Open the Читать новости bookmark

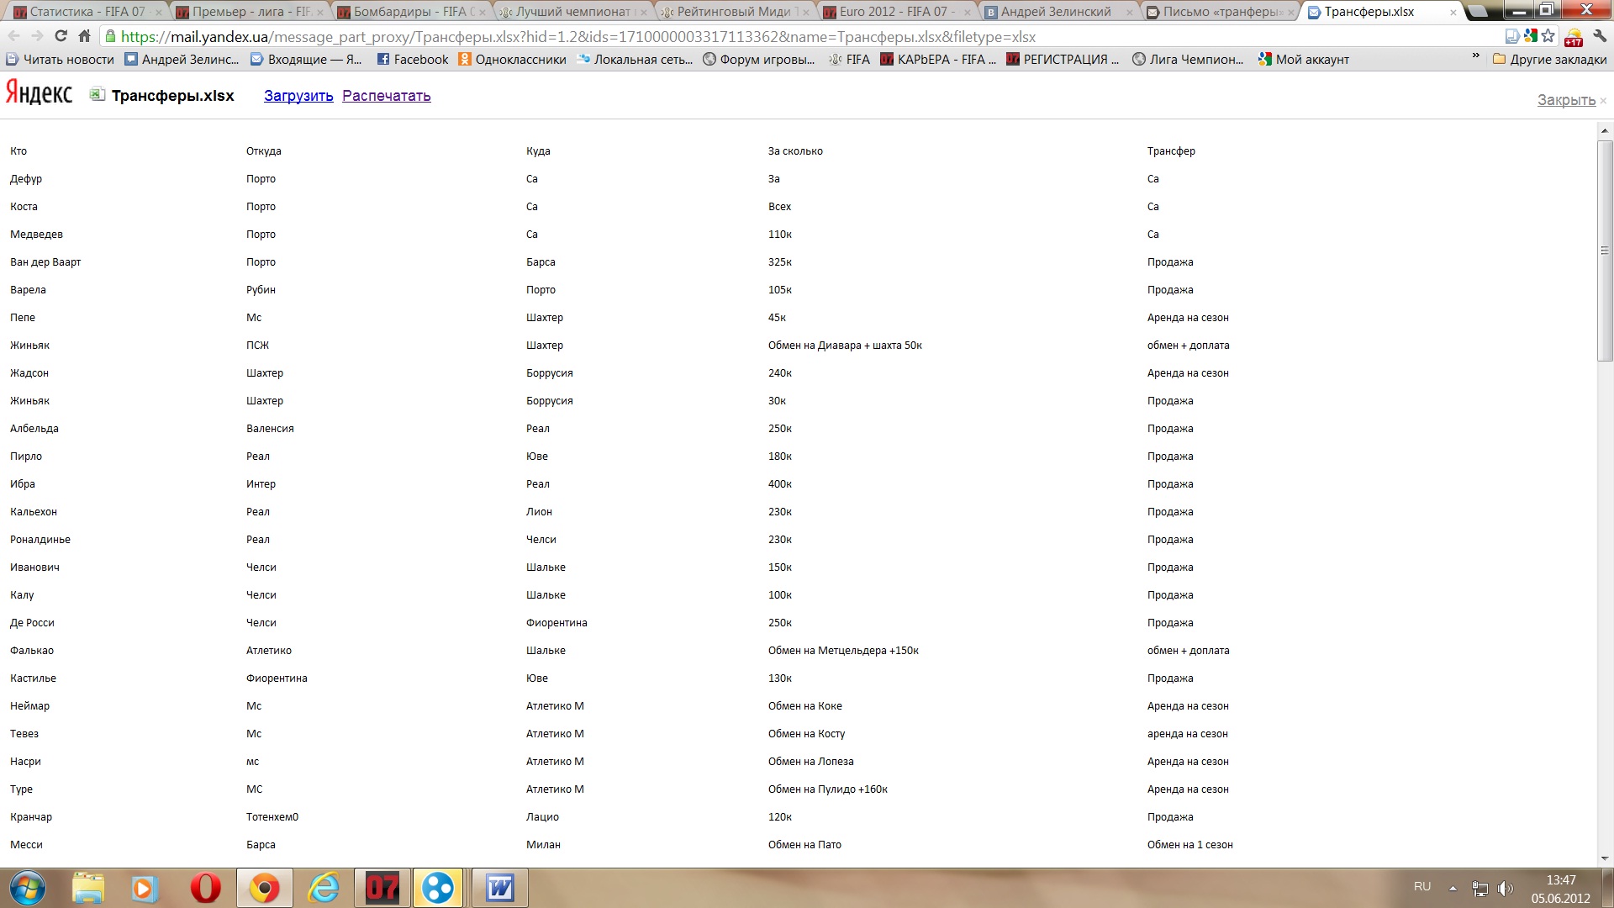pos(60,59)
